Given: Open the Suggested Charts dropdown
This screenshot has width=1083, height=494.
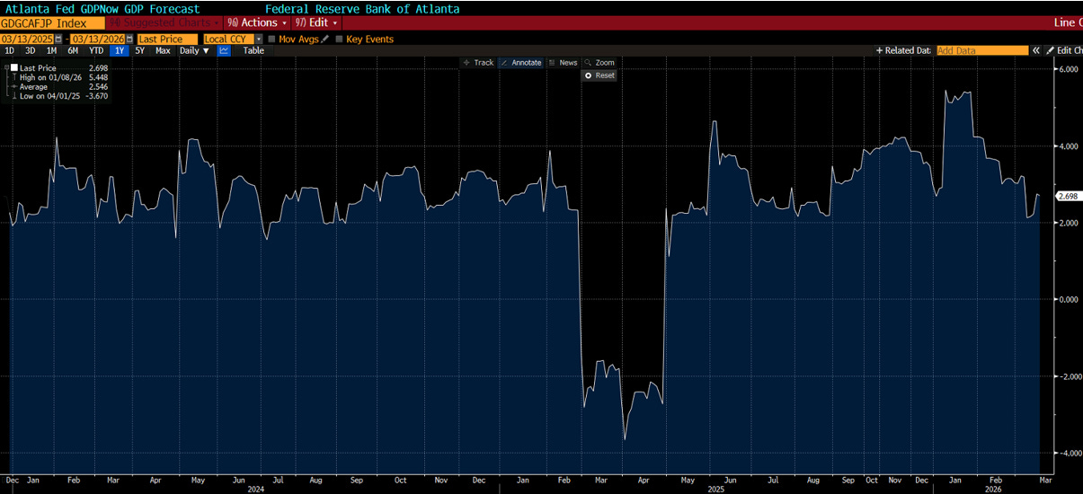Looking at the screenshot, I should (x=165, y=22).
